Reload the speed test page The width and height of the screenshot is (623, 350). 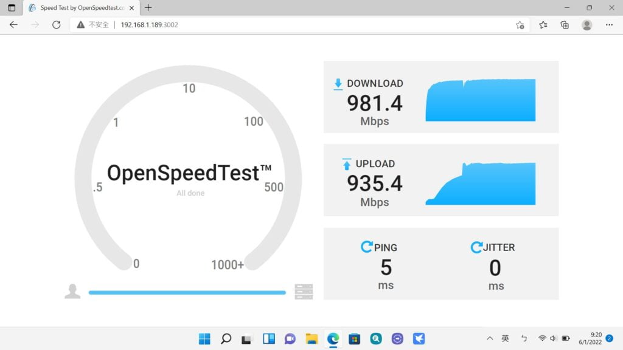57,24
